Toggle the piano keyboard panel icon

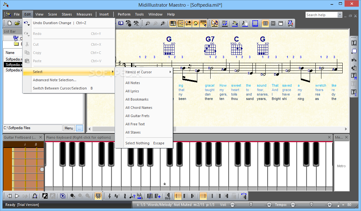click(173, 23)
